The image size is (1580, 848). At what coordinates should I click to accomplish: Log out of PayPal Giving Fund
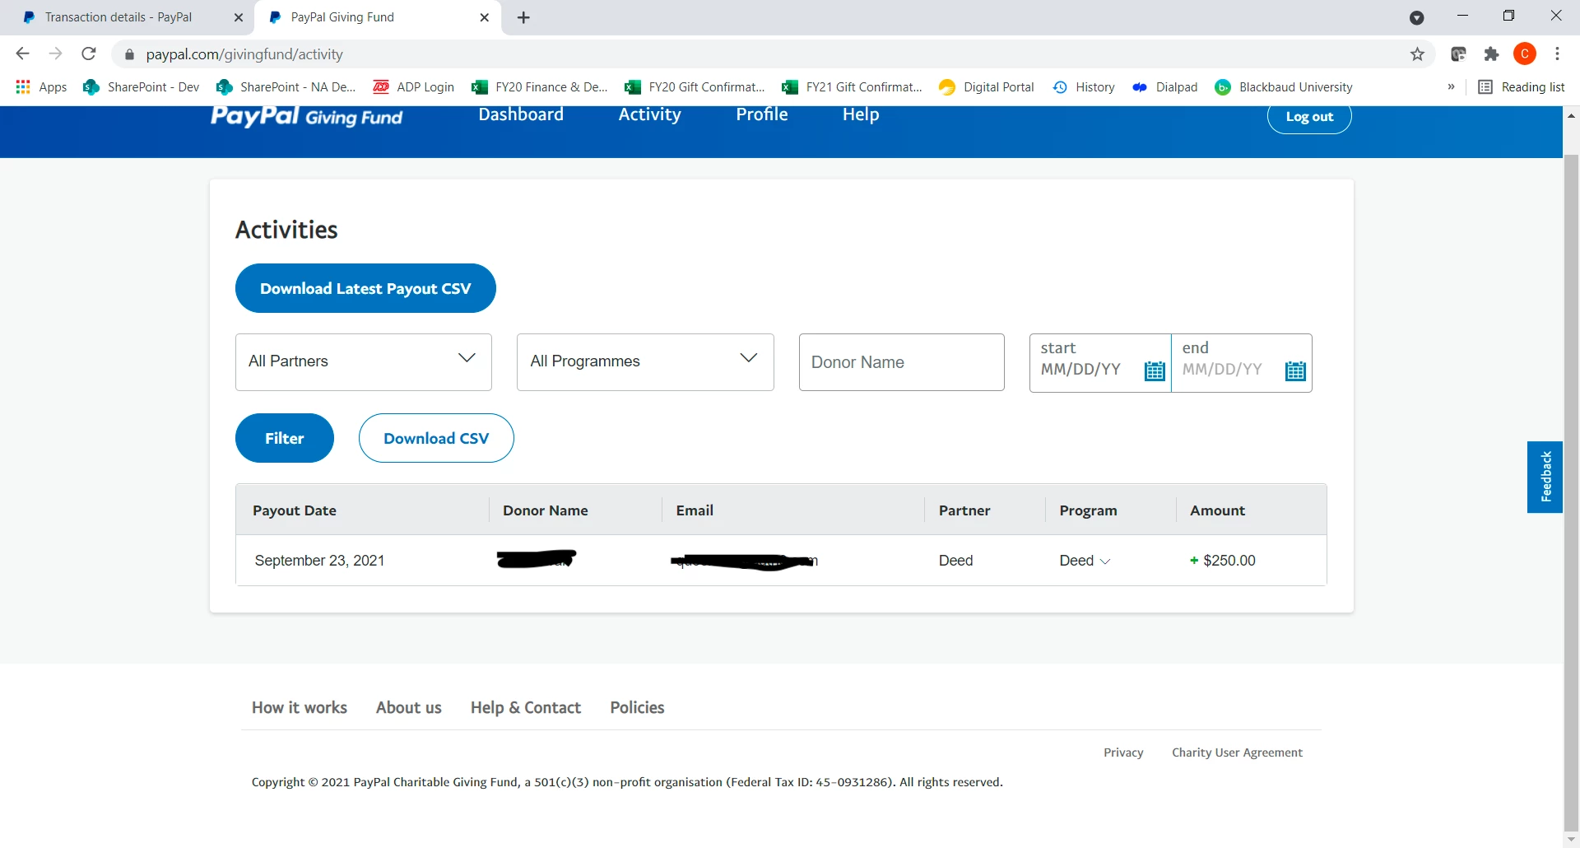coord(1309,117)
